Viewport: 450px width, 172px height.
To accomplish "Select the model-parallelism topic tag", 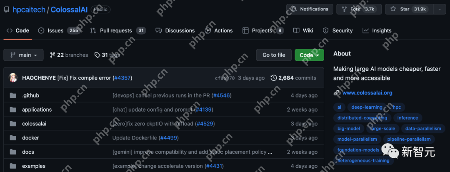I will pos(357,140).
